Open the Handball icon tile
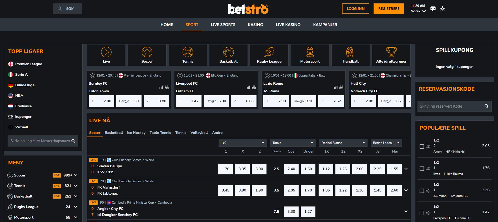 [350, 55]
